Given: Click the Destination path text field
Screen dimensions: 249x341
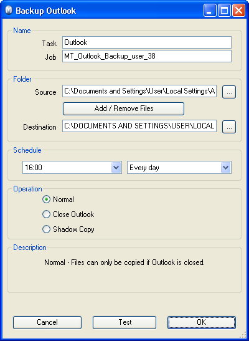Looking at the screenshot, I should pyautogui.click(x=139, y=126).
